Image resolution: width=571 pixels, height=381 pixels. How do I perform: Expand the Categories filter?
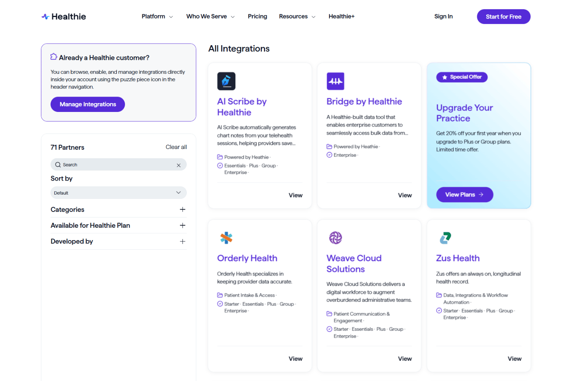click(118, 210)
